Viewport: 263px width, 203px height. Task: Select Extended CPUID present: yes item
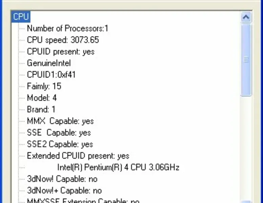click(x=78, y=156)
